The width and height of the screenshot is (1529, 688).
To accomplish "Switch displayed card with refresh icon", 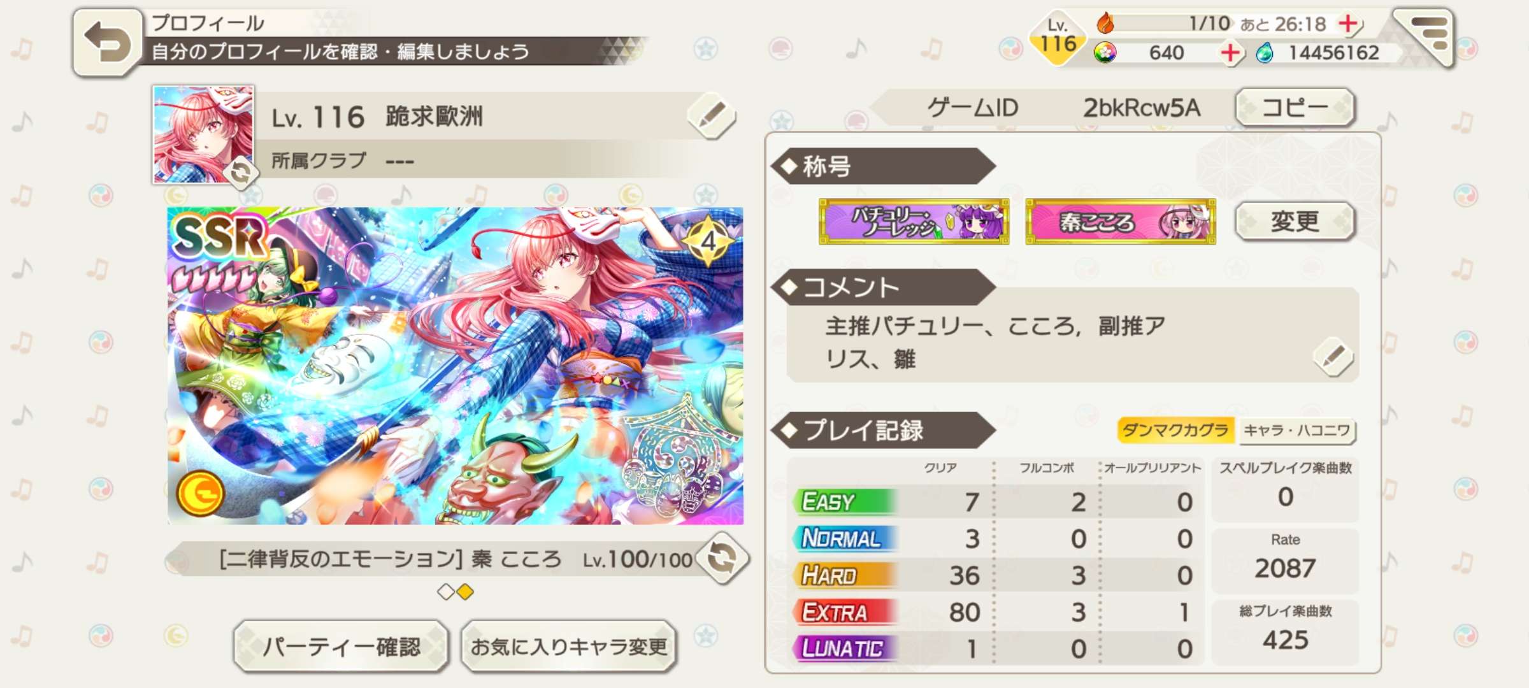I will coord(723,559).
